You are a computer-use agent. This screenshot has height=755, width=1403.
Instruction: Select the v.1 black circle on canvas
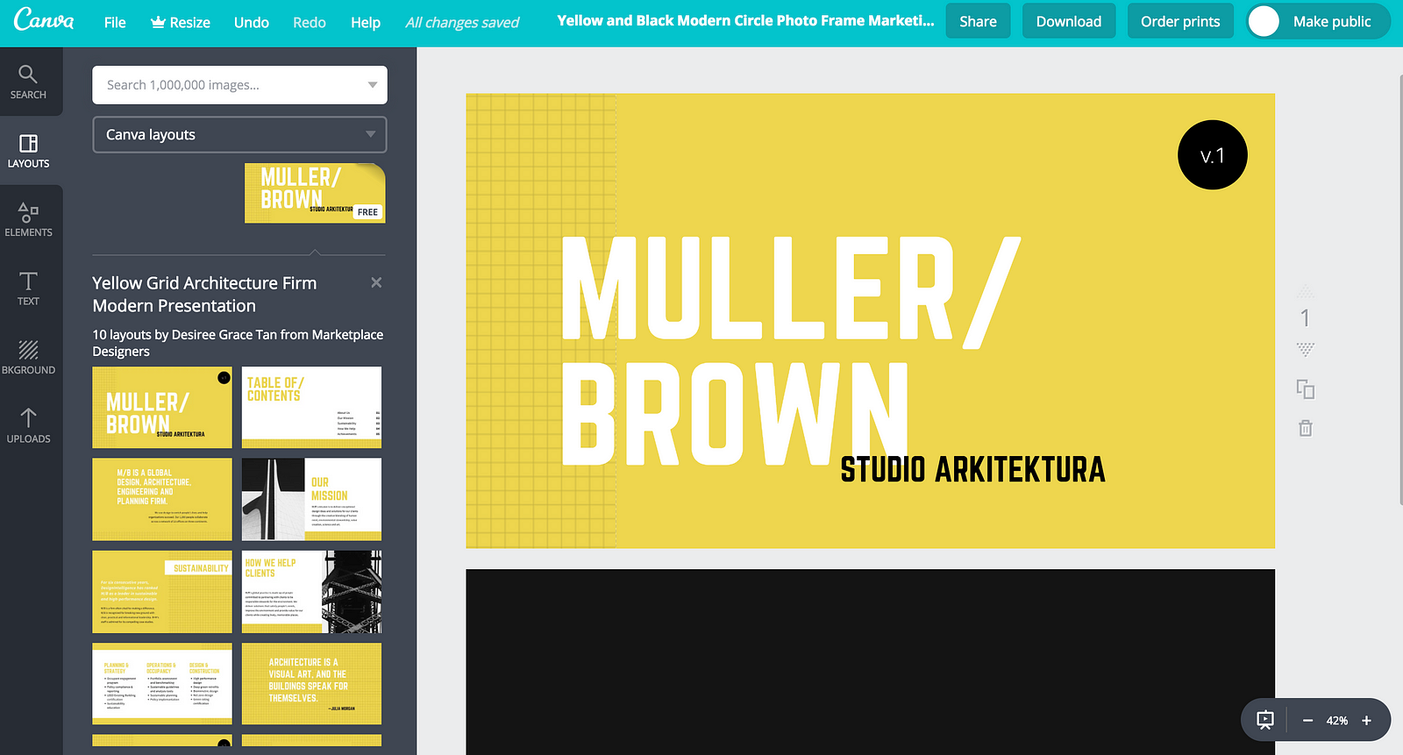[x=1212, y=155]
